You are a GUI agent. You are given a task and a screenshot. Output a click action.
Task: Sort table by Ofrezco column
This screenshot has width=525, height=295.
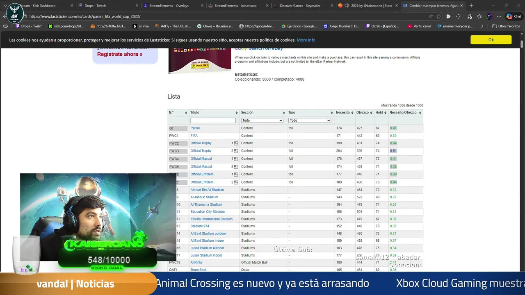tap(364, 113)
